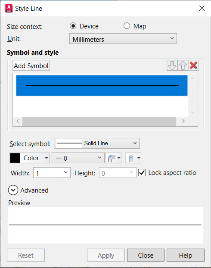This screenshot has height=268, width=211.
Task: Click the black Color swatch
Action: [15, 158]
